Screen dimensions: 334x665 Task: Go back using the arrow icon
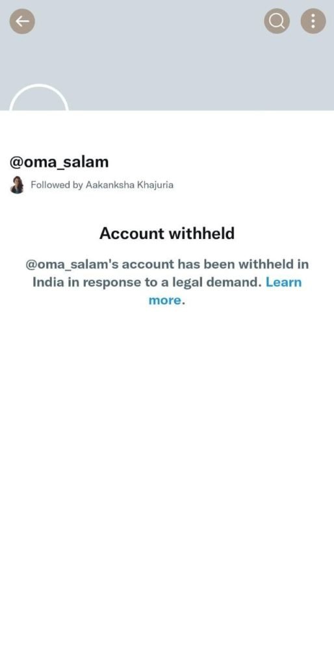coord(22,21)
